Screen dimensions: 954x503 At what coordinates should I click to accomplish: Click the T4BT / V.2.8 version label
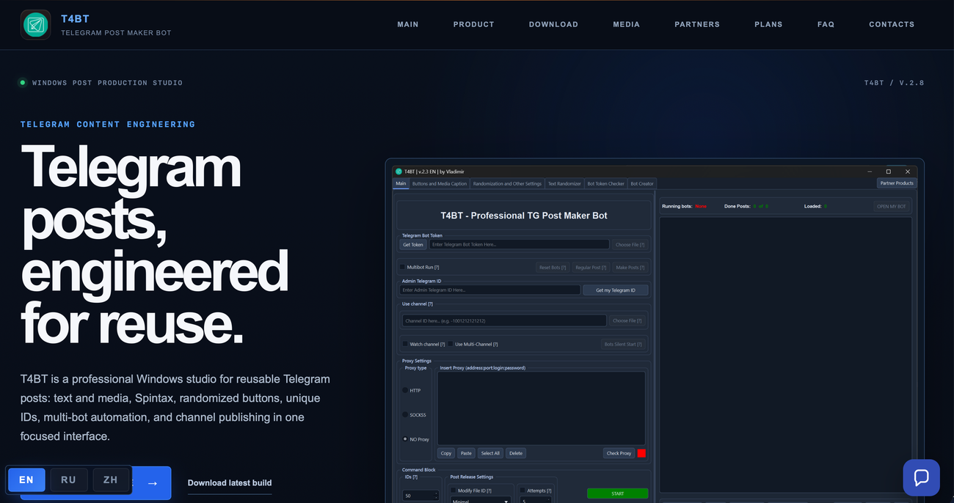click(894, 83)
